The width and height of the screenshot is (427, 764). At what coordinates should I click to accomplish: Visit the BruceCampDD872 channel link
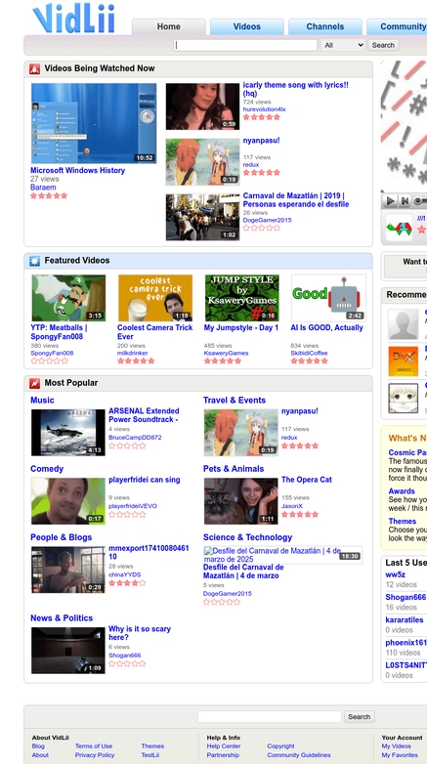[135, 438]
